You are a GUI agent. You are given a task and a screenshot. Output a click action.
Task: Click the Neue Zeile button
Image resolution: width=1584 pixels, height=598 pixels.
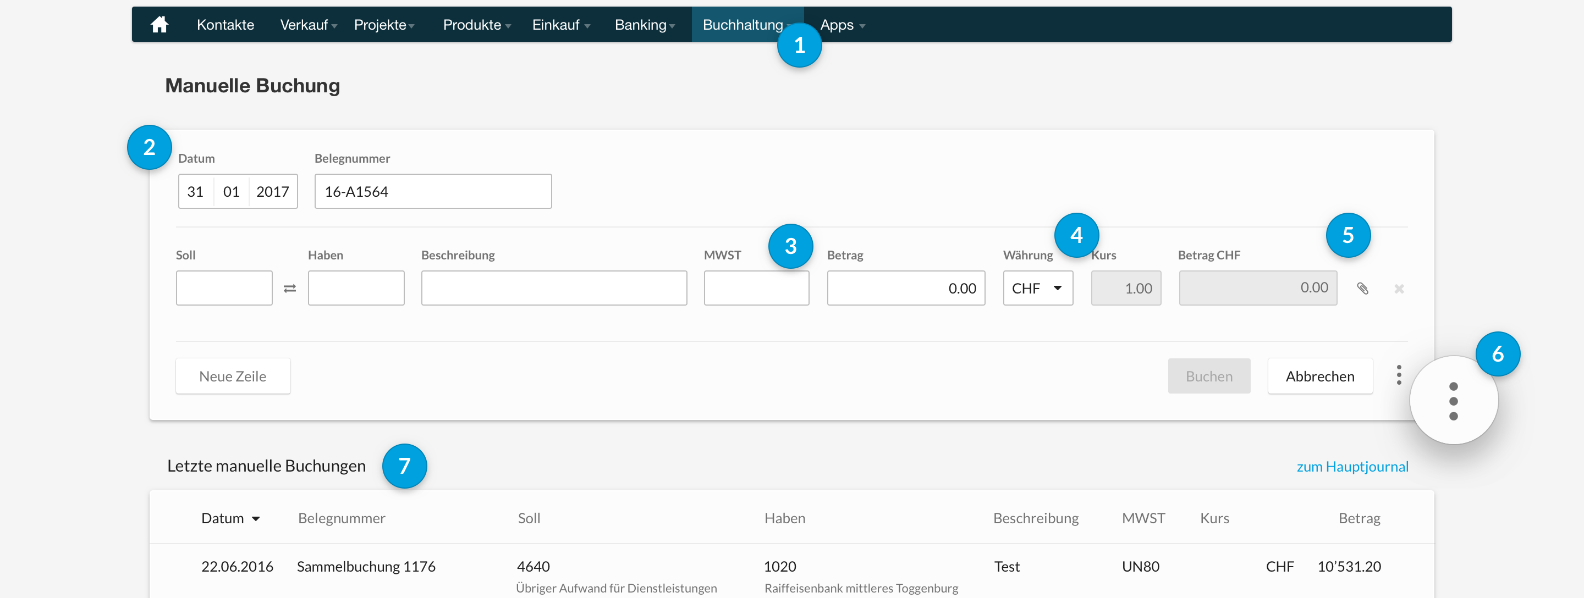[233, 376]
